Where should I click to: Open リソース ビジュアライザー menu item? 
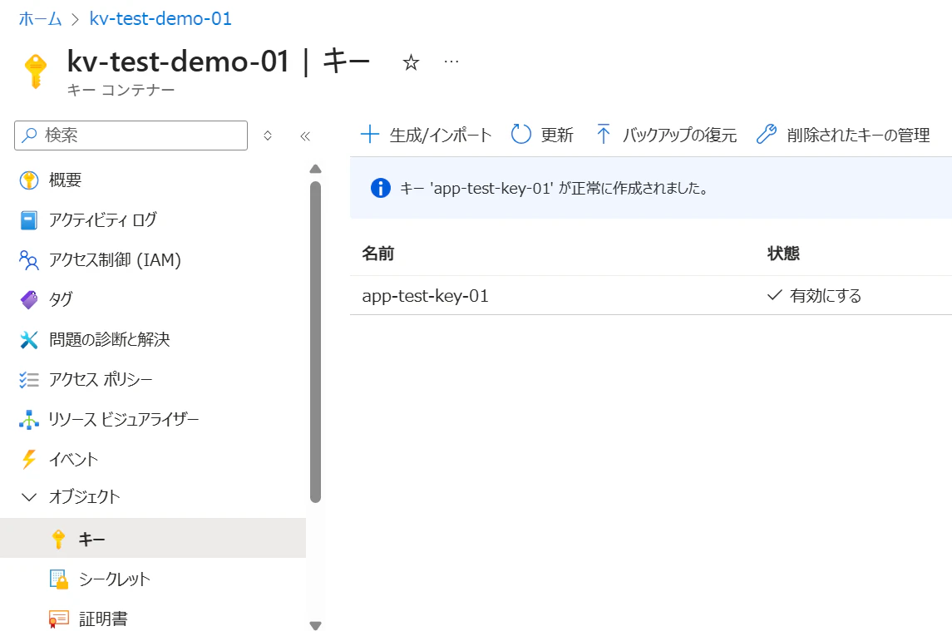(x=153, y=420)
